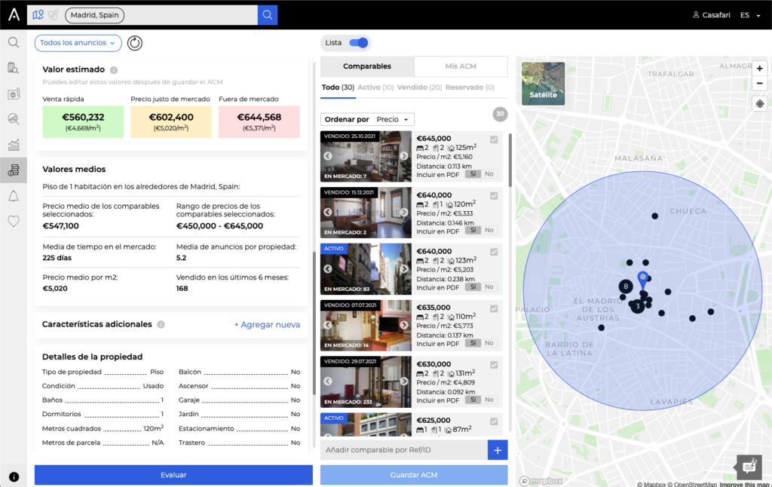Click the pink Fuera de mercado box
Image resolution: width=772 pixels, height=487 pixels.
click(x=259, y=121)
